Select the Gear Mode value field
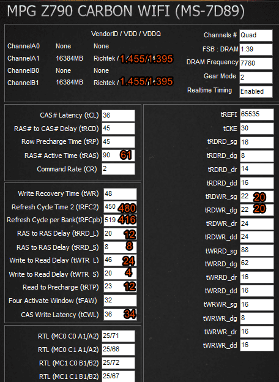Image resolution: width=279 pixels, height=382 pixels. [x=256, y=78]
